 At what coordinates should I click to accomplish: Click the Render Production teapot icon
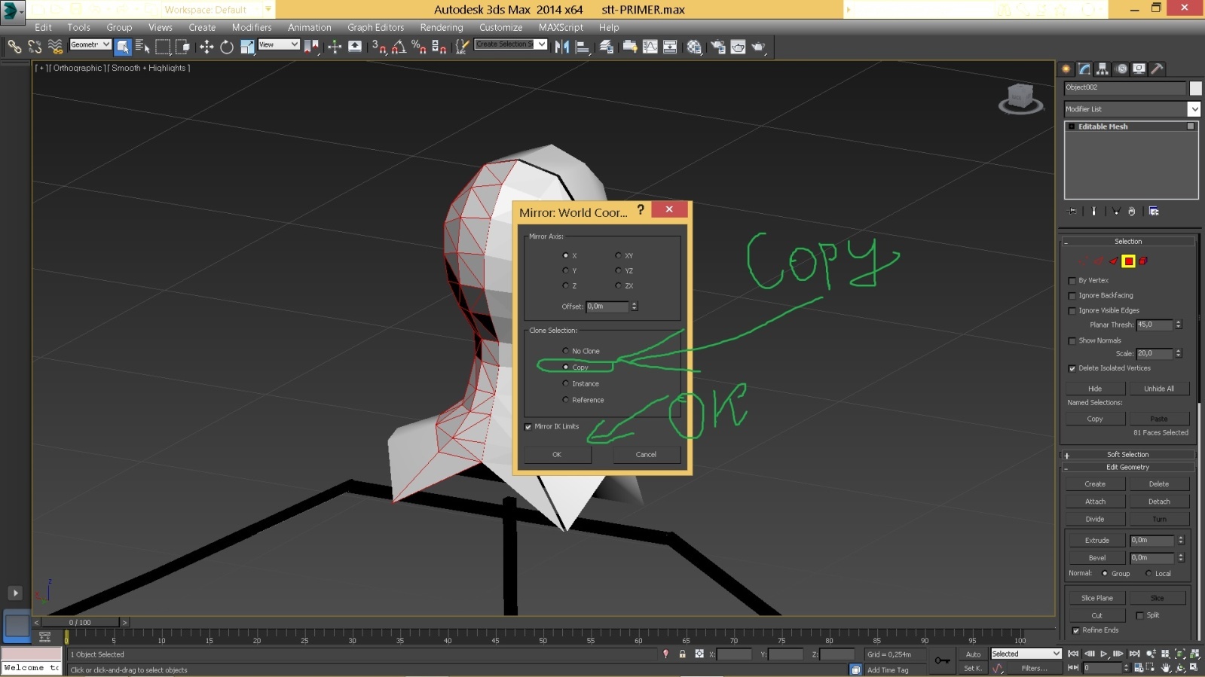758,47
